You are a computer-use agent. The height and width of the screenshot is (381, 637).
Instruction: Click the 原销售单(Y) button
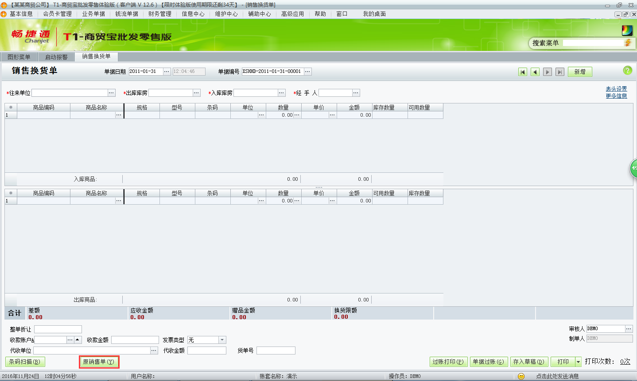point(99,362)
